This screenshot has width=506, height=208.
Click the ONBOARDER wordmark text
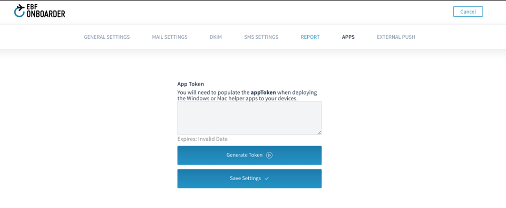46,14
